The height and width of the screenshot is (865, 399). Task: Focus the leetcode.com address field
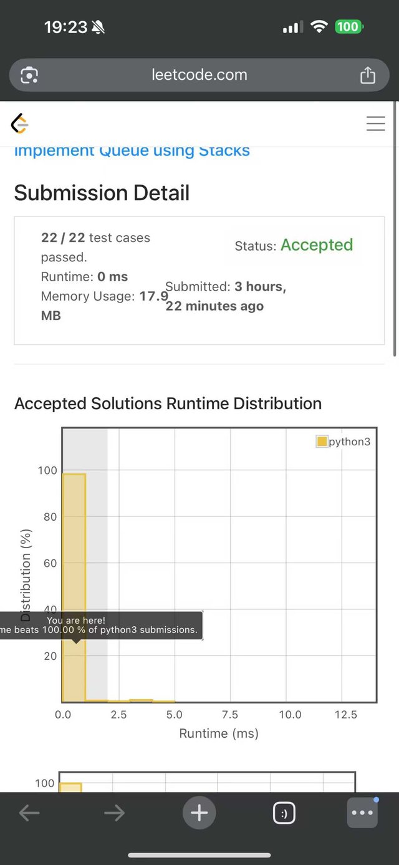click(x=199, y=75)
